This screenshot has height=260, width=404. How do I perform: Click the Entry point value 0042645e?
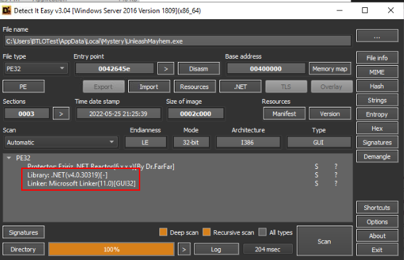(x=114, y=69)
